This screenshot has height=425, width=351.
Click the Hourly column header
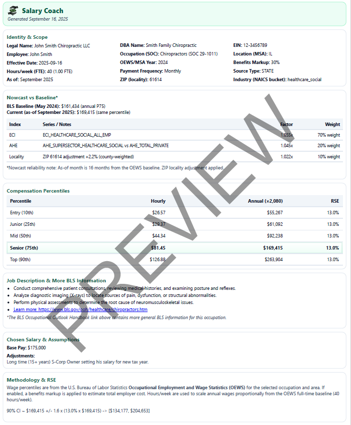(158, 201)
